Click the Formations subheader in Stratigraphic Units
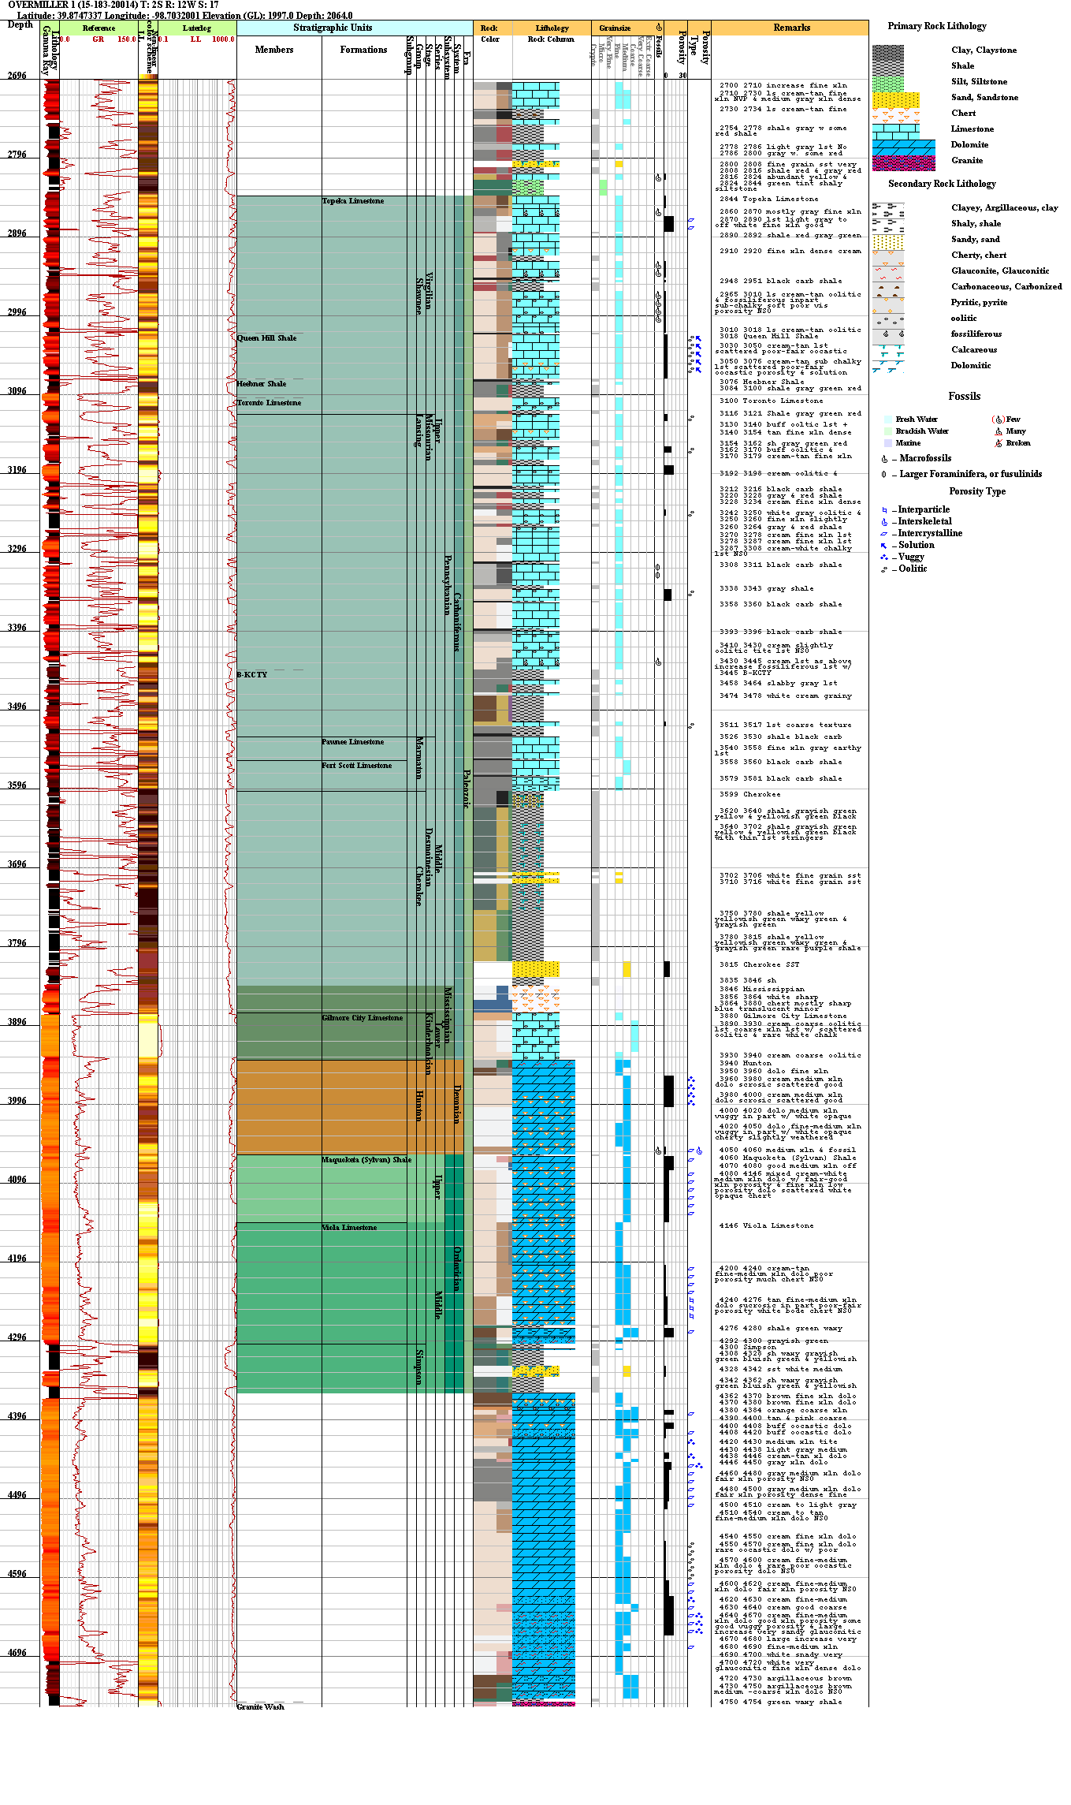This screenshot has height=1805, width=1071. click(x=364, y=50)
